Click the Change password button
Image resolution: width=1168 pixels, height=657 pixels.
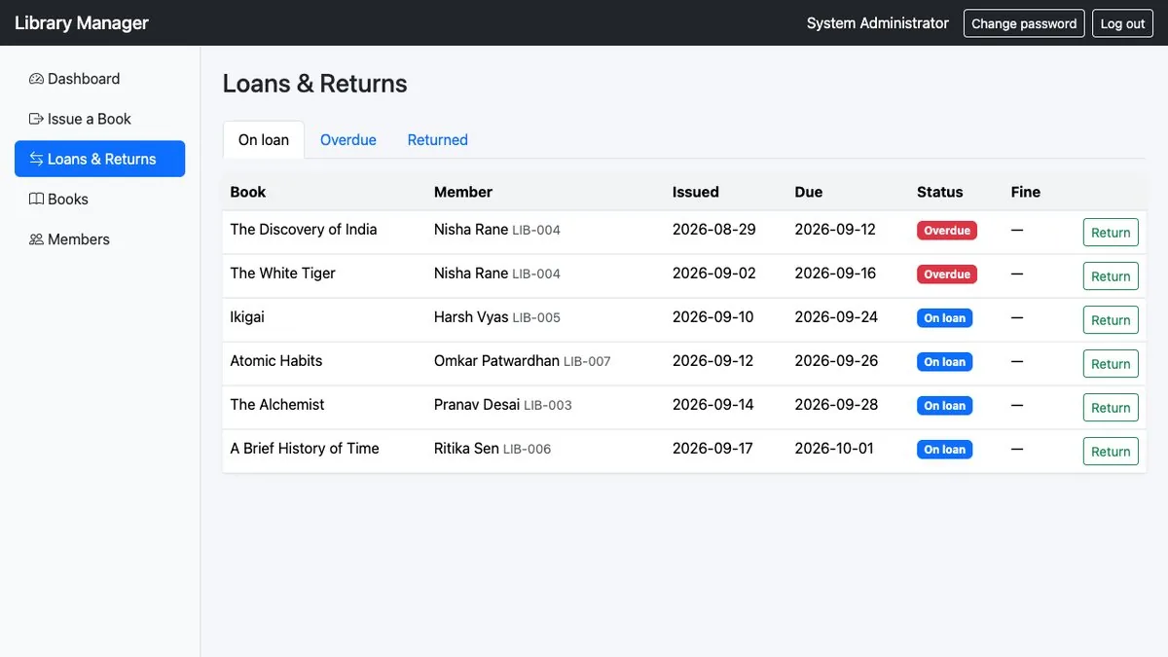[x=1024, y=23]
